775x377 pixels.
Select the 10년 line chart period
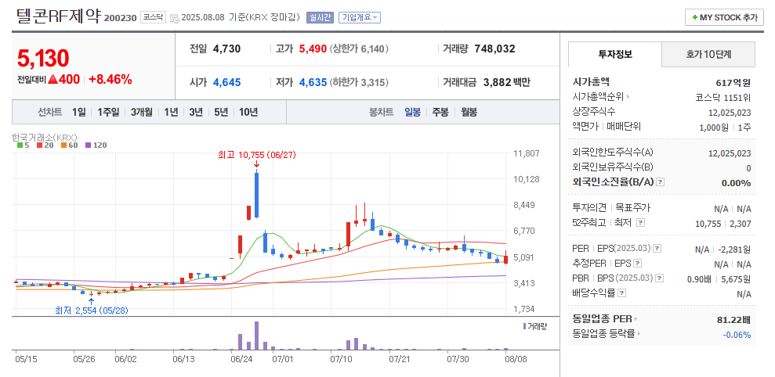click(x=248, y=112)
